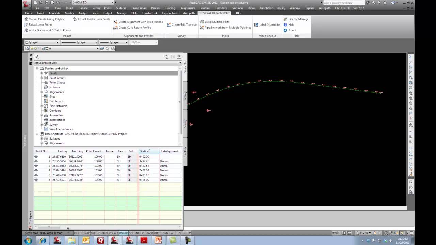Click the Easting column header
This screenshot has width=436, height=245.
60,151
